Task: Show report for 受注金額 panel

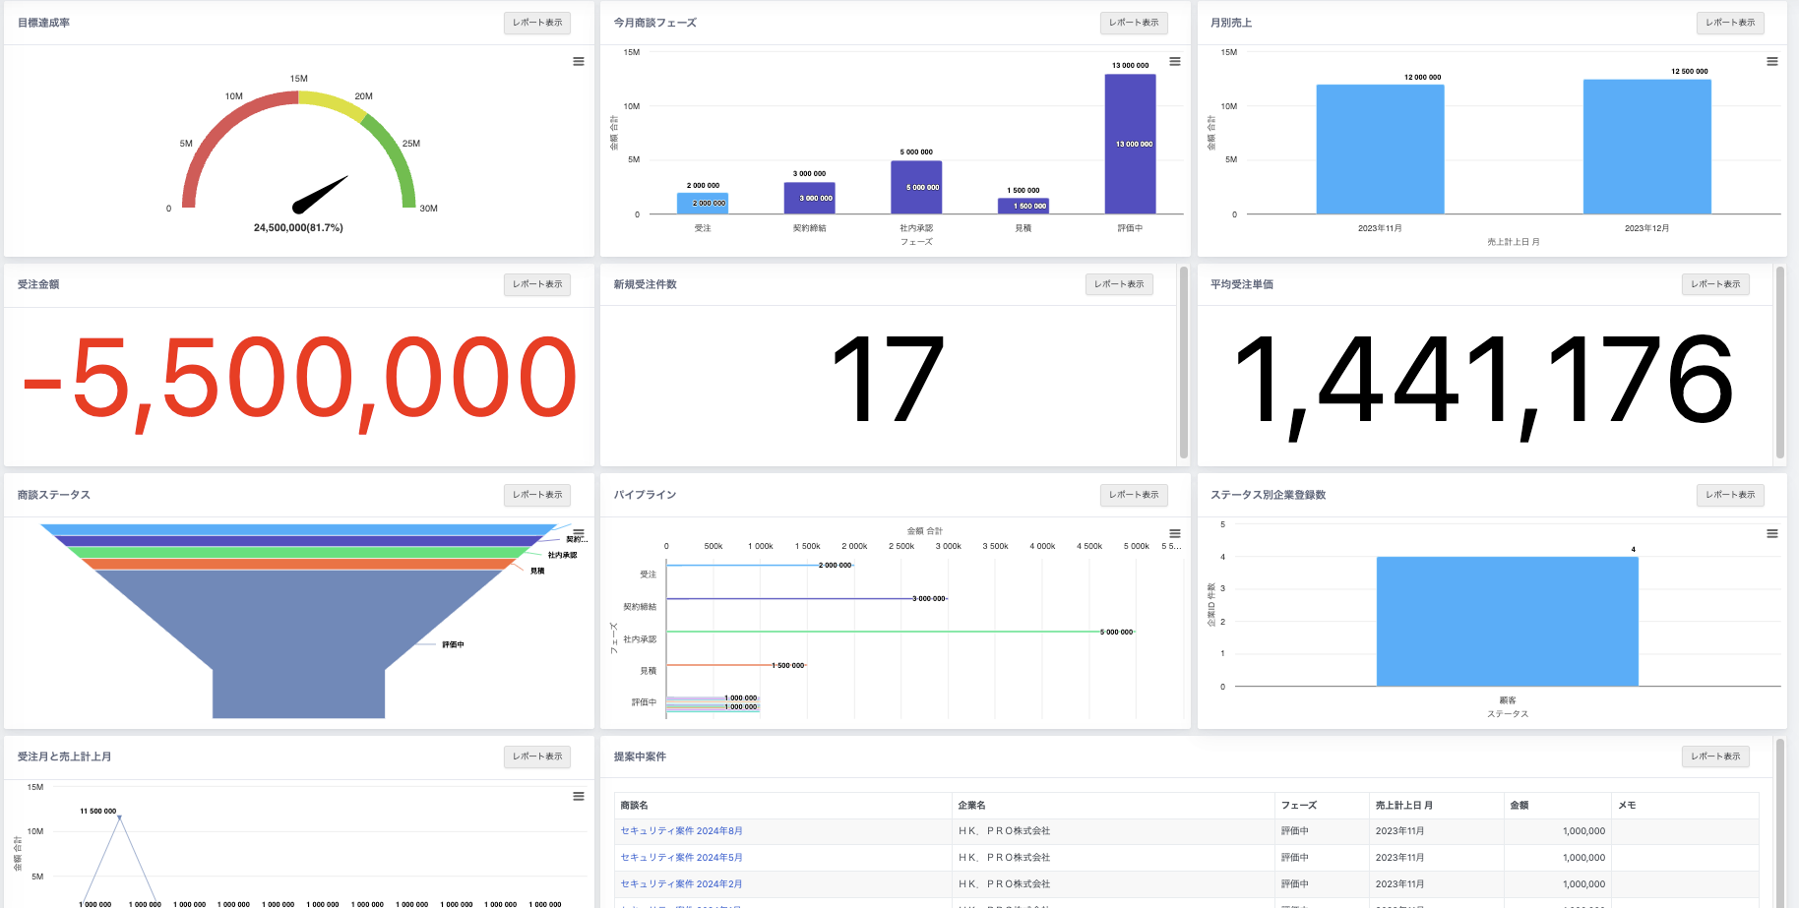Action: point(536,284)
